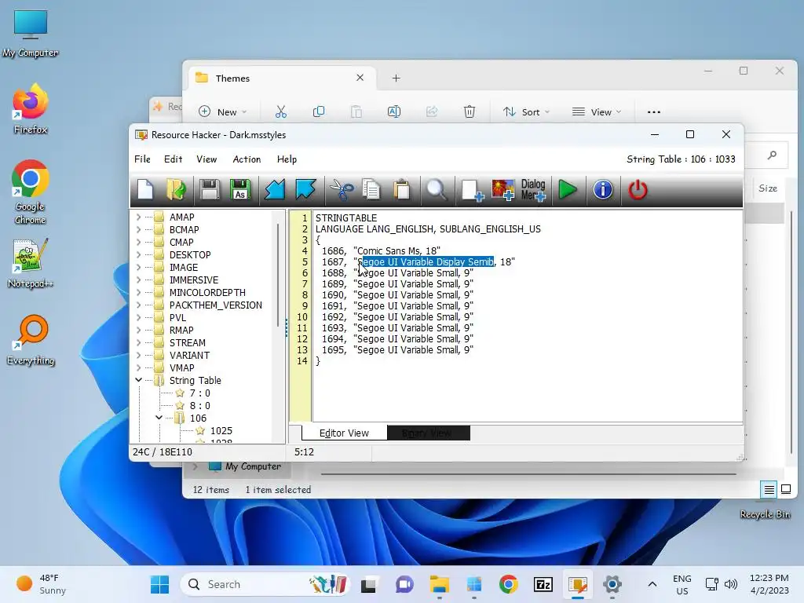Open Find with the magnifying glass toolbar icon
The width and height of the screenshot is (804, 603).
[x=437, y=190]
